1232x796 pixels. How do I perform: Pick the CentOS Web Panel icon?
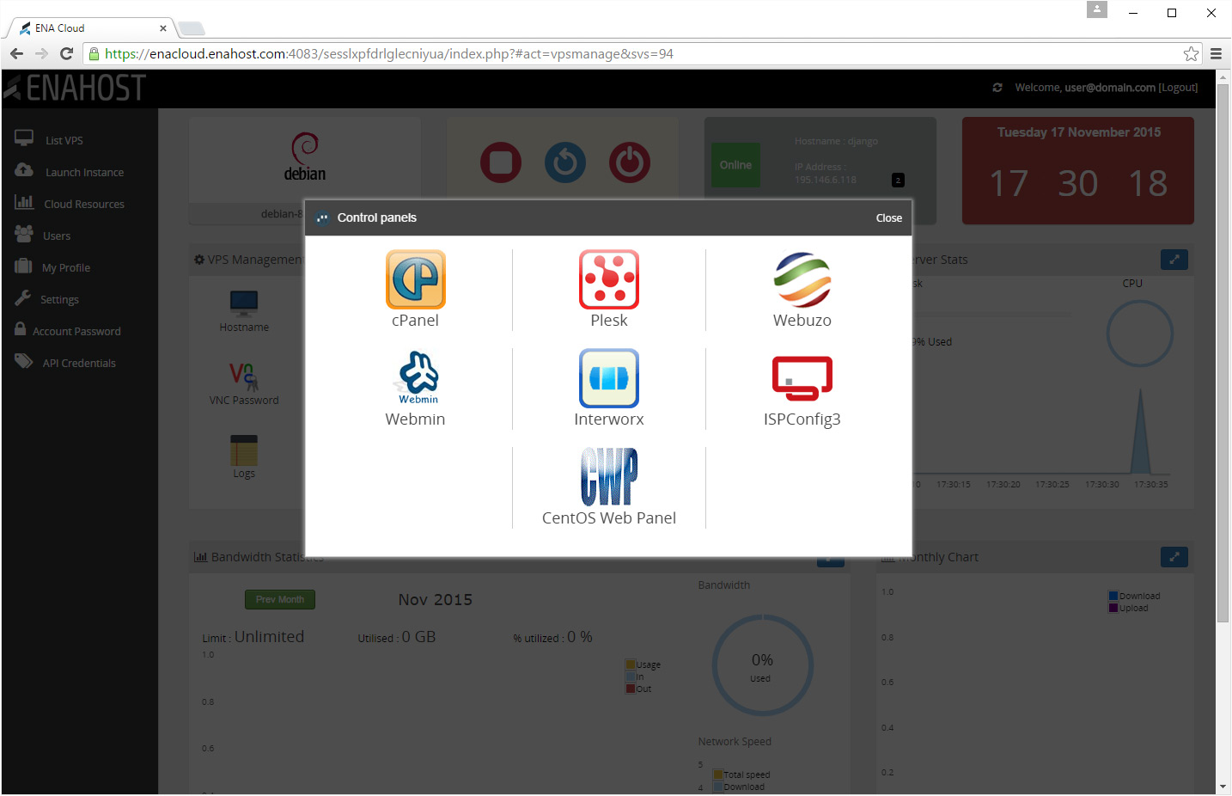(609, 477)
